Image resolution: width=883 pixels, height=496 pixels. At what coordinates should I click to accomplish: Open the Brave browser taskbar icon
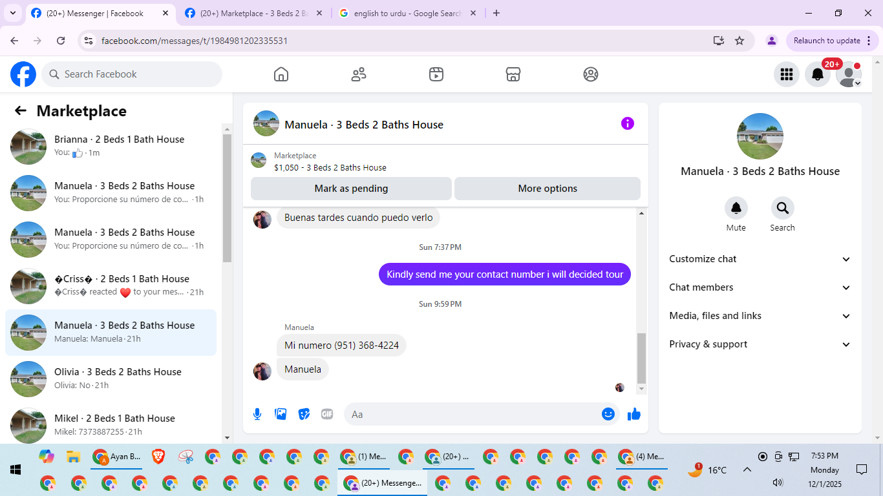click(158, 457)
